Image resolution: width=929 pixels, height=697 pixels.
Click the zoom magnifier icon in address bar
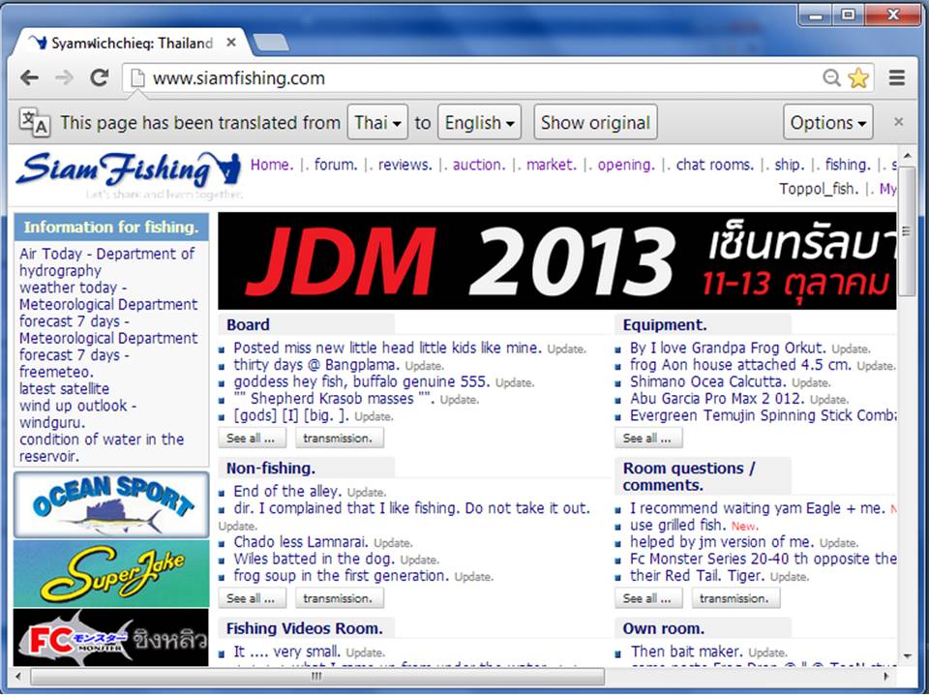click(x=831, y=78)
